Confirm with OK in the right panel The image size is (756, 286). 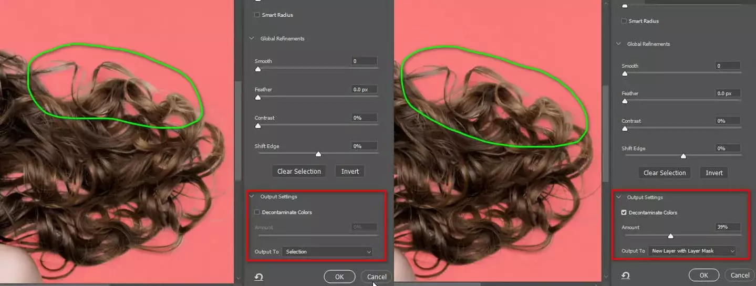click(704, 275)
